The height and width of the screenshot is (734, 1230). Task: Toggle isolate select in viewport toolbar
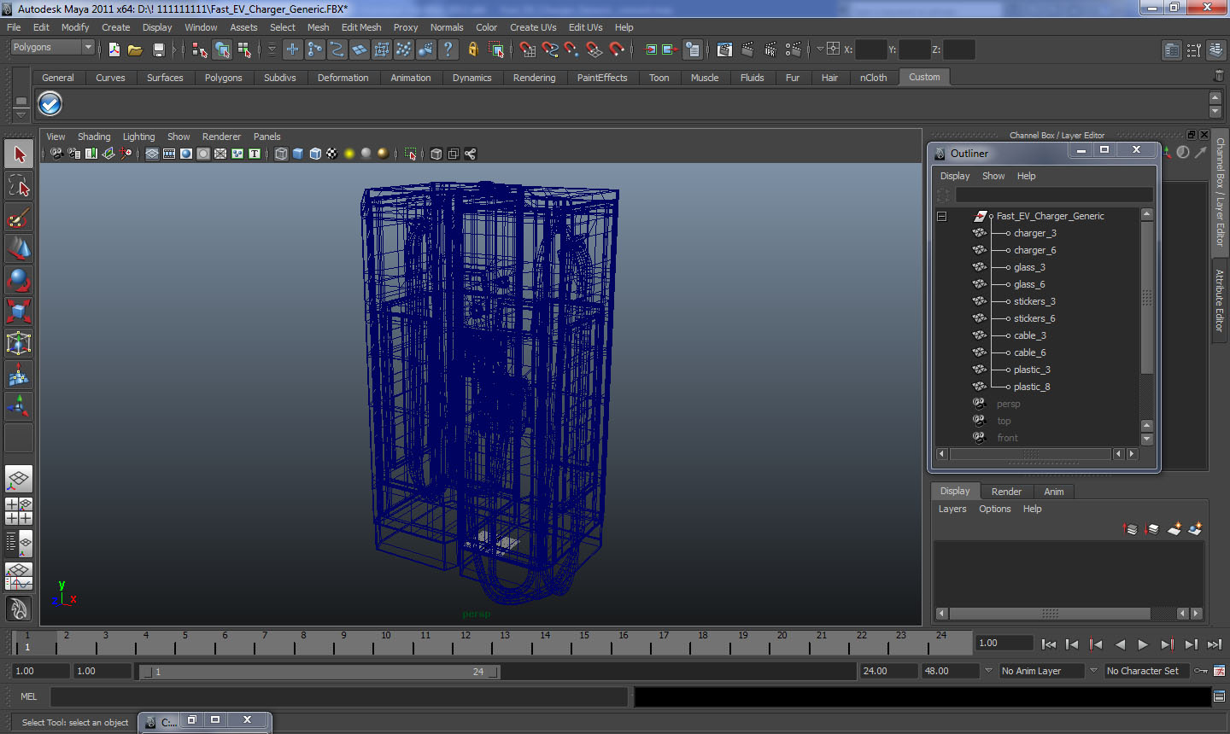(x=411, y=154)
